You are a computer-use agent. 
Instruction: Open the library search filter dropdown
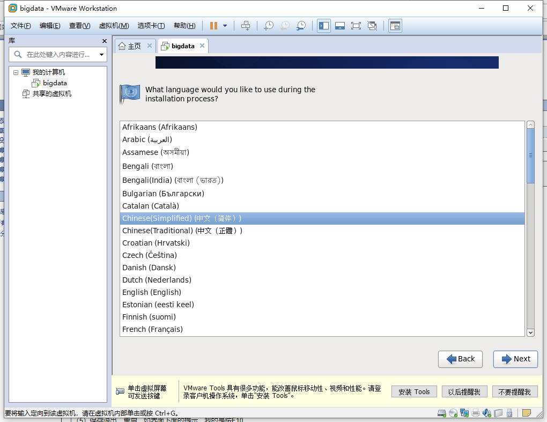point(101,54)
